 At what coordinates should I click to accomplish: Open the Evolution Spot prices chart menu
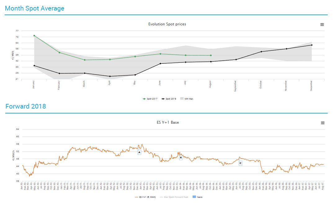click(x=322, y=24)
